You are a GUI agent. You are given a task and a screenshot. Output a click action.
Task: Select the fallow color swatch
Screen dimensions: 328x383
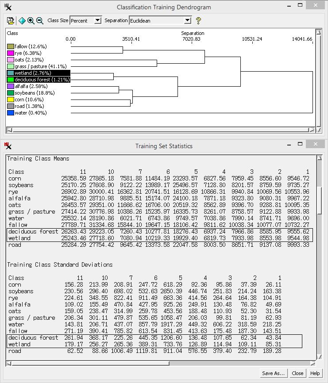11,46
